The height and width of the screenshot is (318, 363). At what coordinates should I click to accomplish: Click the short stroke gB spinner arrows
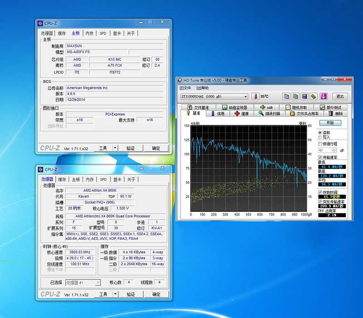[334, 150]
